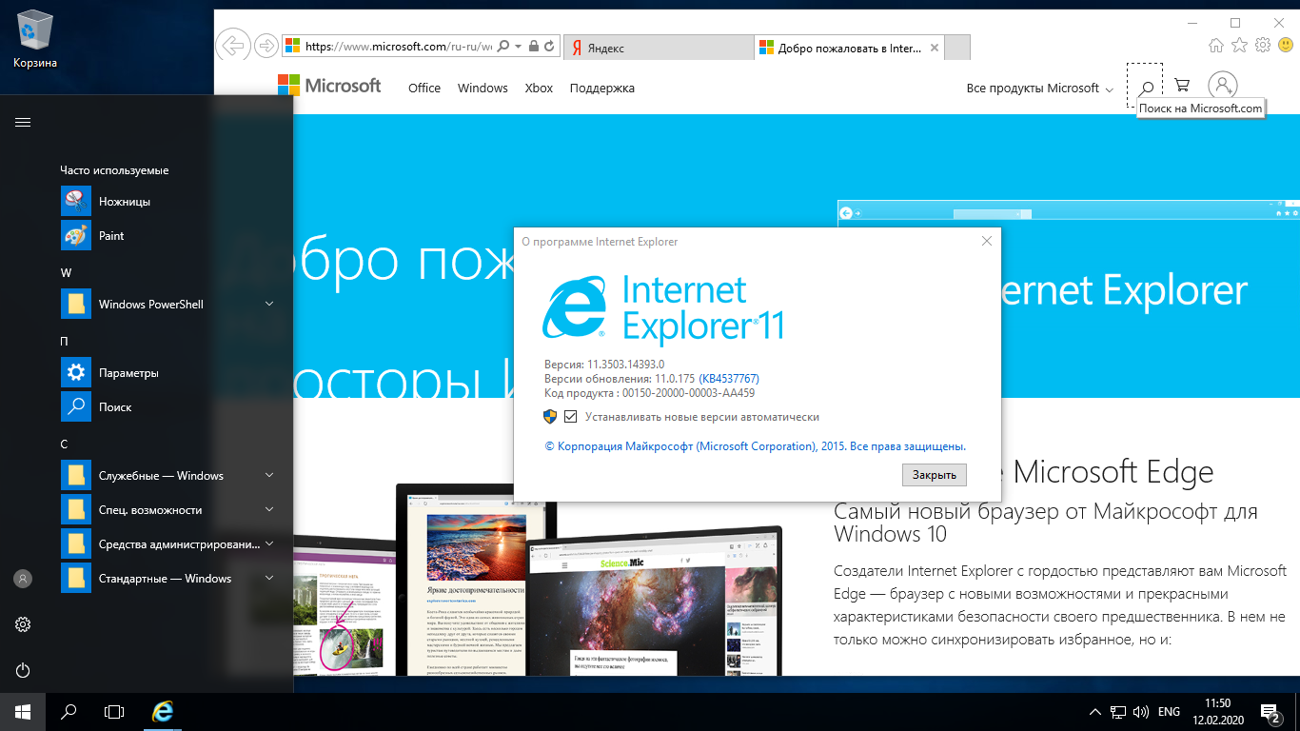The width and height of the screenshot is (1300, 731).
Task: Click the clock showing 11:50
Action: (x=1217, y=704)
